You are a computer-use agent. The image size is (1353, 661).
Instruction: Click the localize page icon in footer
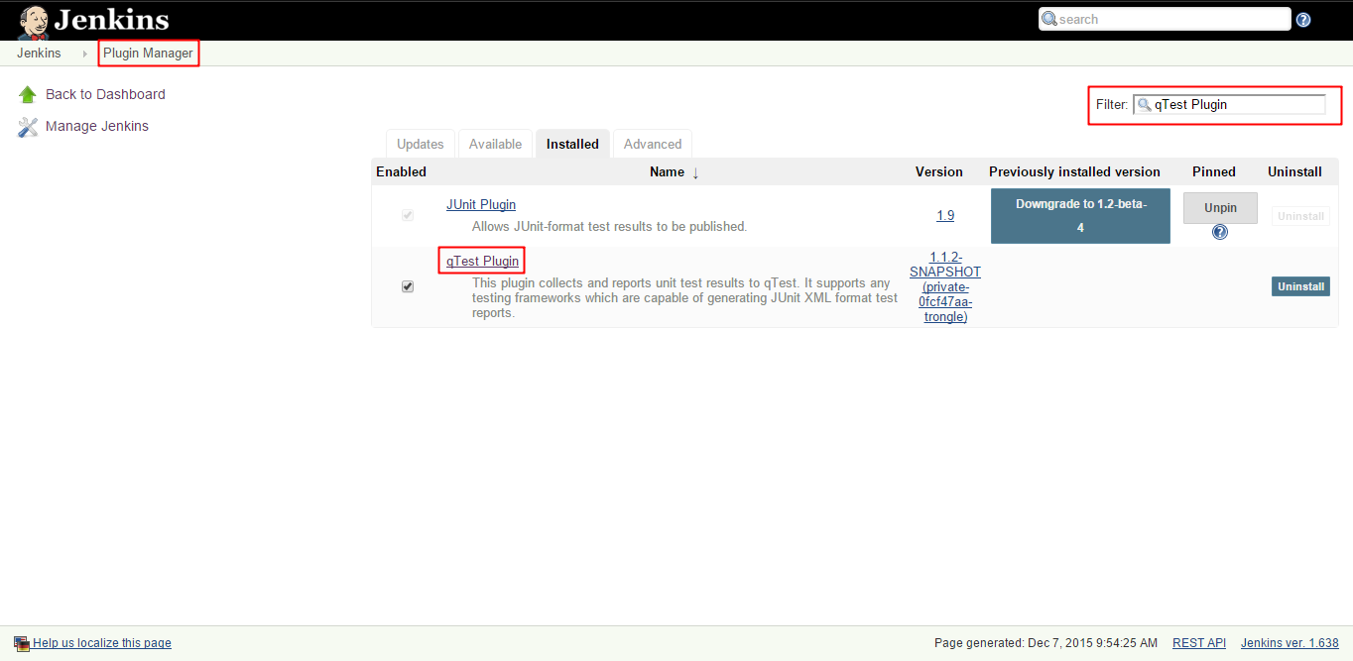coord(22,643)
